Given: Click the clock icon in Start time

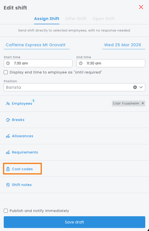Looking at the screenshot, I should [8, 63].
